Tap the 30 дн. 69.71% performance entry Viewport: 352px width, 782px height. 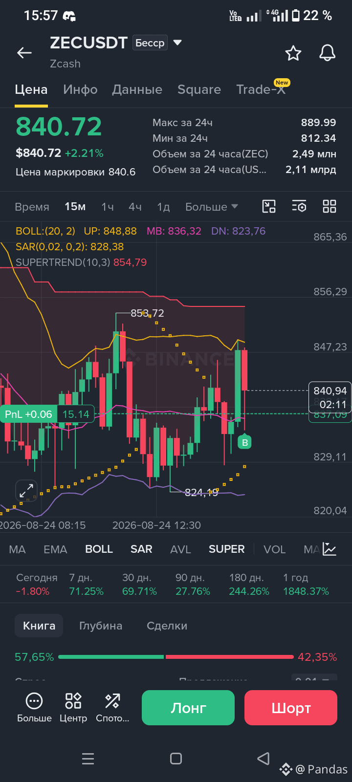click(139, 585)
